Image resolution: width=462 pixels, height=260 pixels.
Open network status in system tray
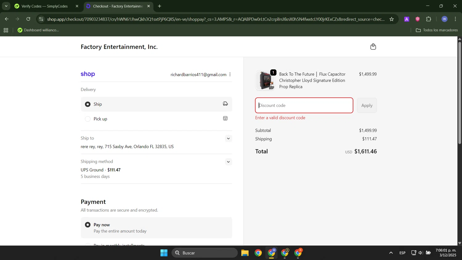(x=414, y=253)
